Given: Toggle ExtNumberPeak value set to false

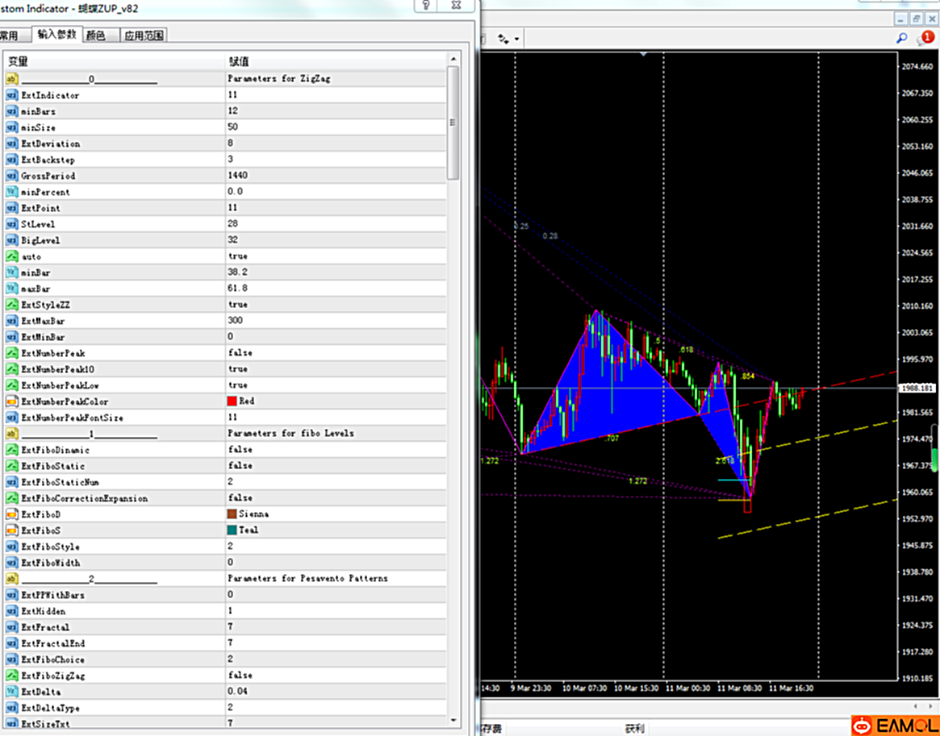Looking at the screenshot, I should pos(240,353).
